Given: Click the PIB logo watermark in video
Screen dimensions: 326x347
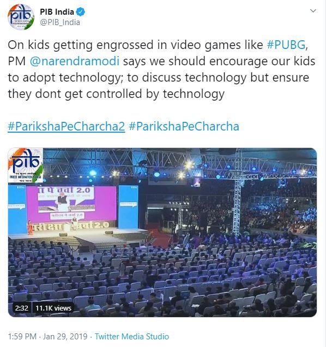Looking at the screenshot, I should tap(26, 165).
